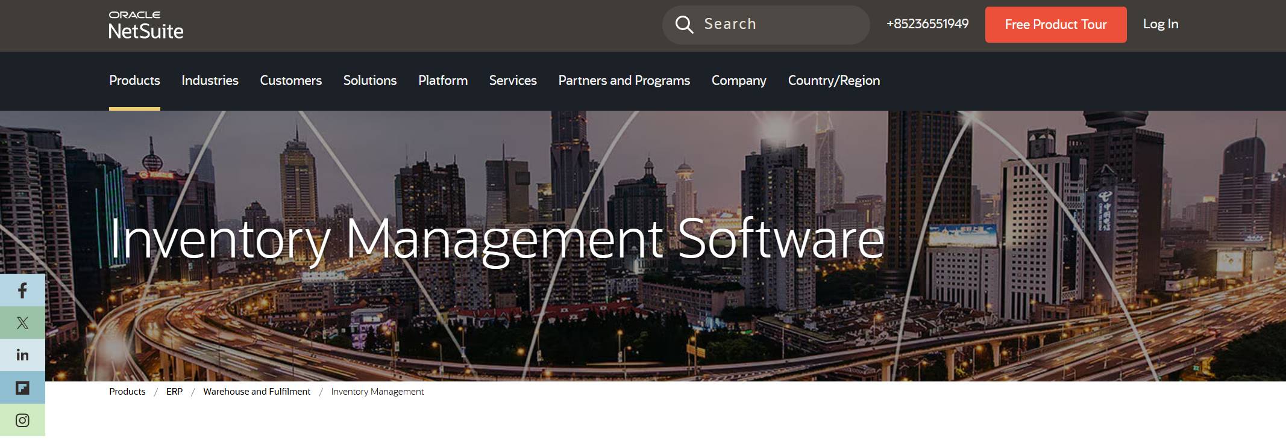Open the Customers menu
The image size is (1286, 441).
pos(290,81)
